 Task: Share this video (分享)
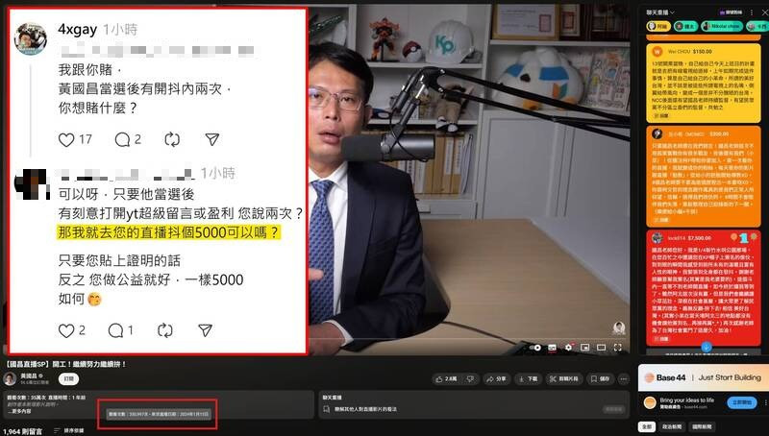pyautogui.click(x=496, y=378)
